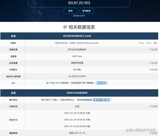This screenshot has width=160, height=136.
Task: Select history entry 2021-04-23 02:30:39 代理
Action: tap(77, 126)
